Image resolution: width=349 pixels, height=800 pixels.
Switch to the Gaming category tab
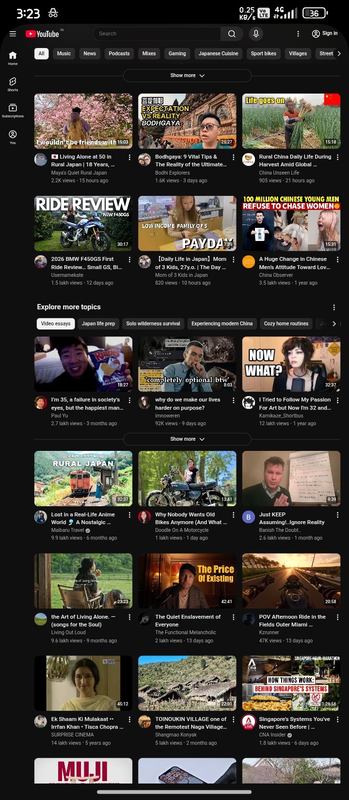coord(177,53)
